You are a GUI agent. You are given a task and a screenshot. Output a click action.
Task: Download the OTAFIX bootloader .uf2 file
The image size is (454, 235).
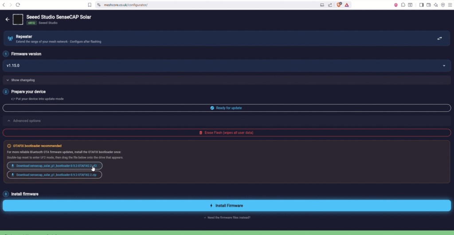click(55, 166)
